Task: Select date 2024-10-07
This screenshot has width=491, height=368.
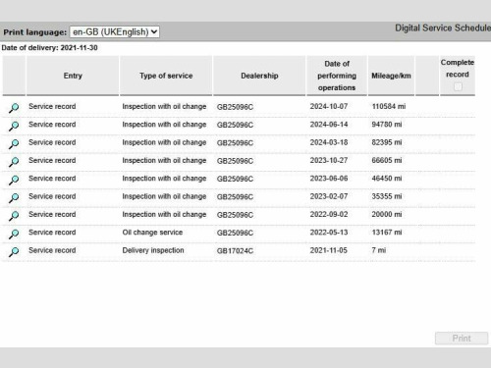Action: click(329, 106)
